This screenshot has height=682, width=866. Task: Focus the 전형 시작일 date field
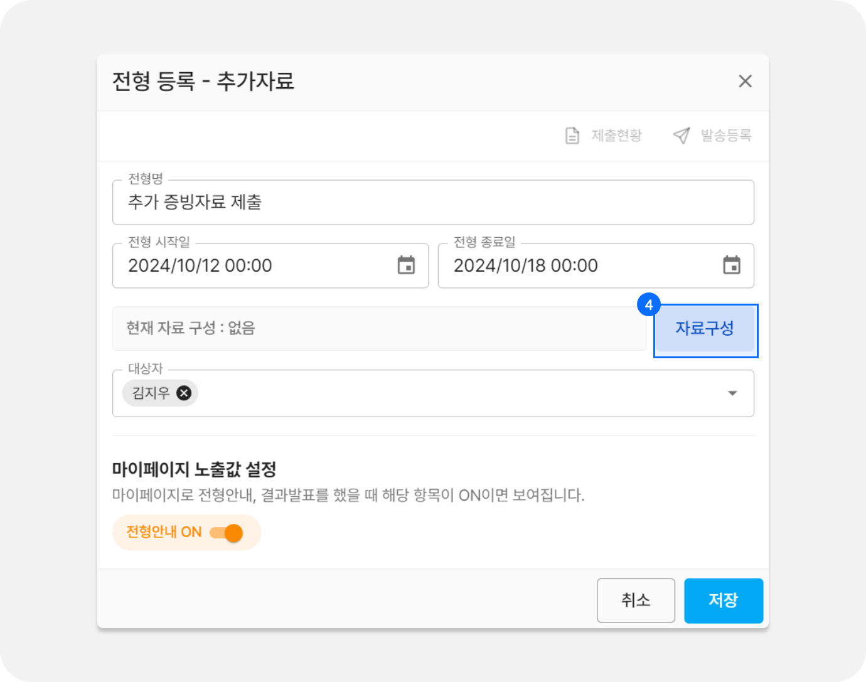pos(251,266)
